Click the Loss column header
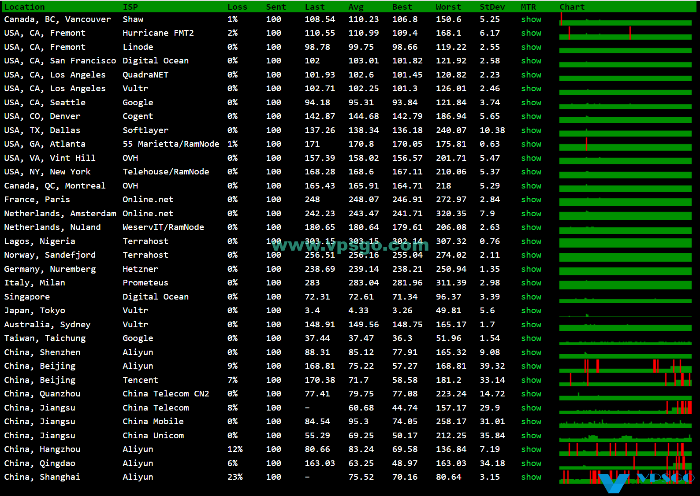 tap(238, 7)
